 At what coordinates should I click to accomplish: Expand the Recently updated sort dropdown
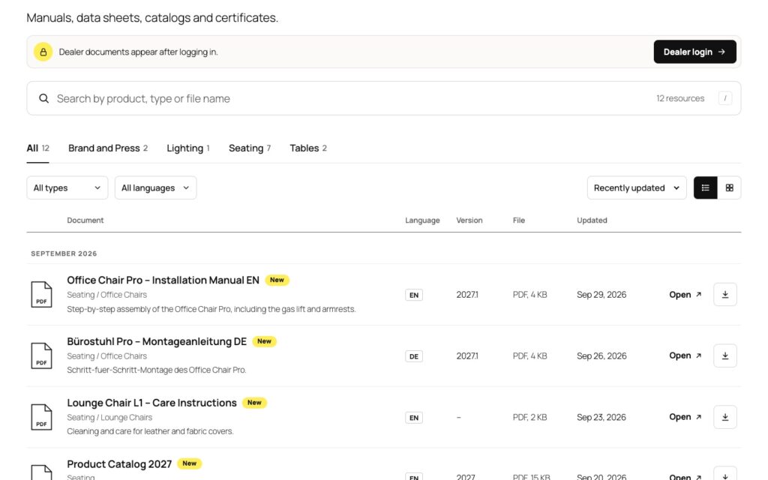[637, 187]
